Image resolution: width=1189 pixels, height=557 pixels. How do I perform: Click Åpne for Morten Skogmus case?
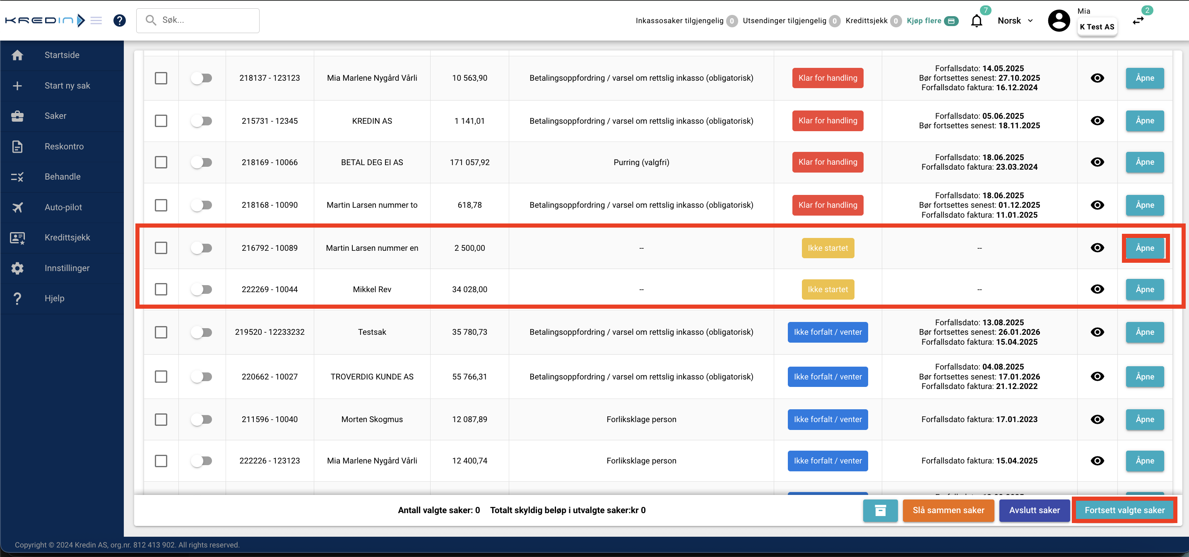pyautogui.click(x=1145, y=420)
